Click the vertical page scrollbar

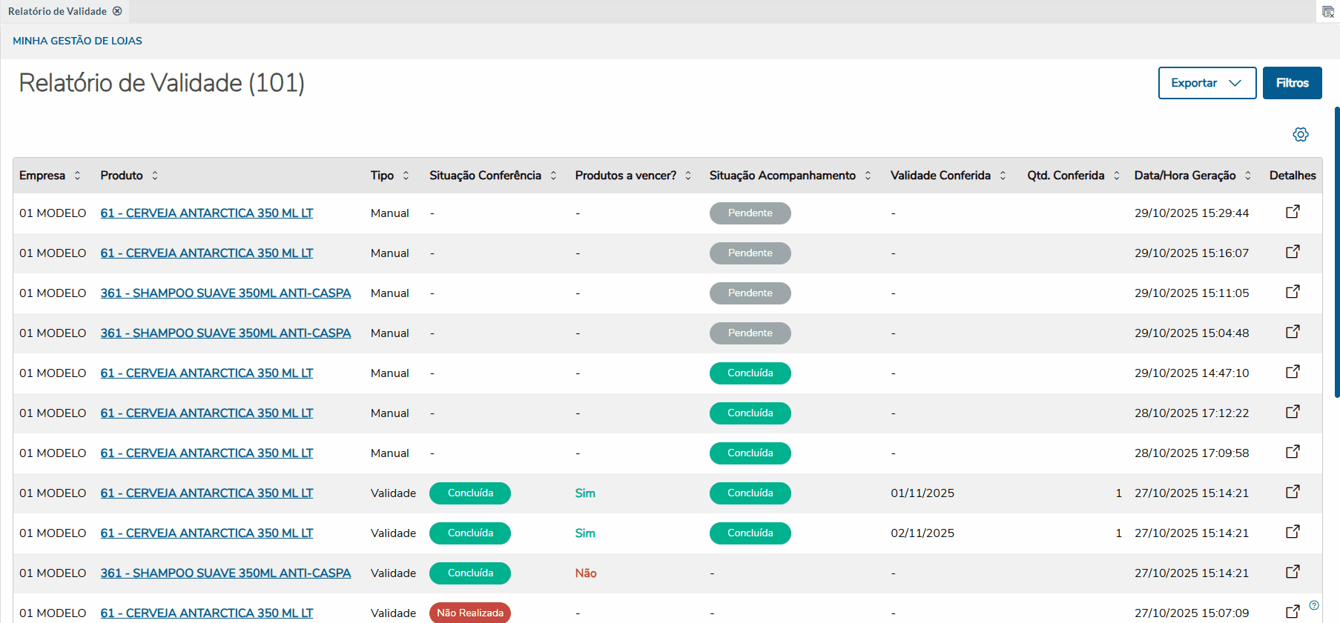coord(1336,252)
